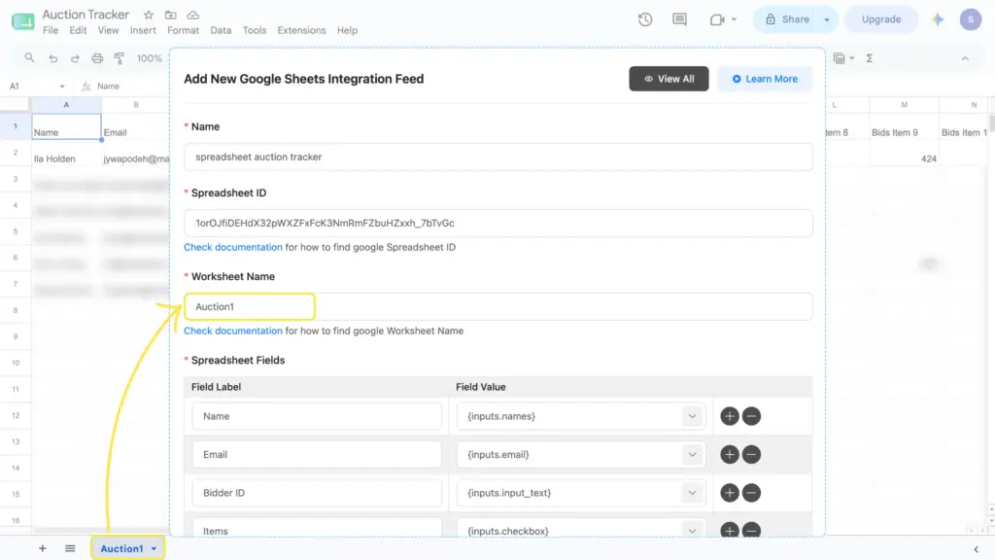Viewport: 995px width, 560px height.
Task: Click the cloud save status icon
Action: pos(193,15)
